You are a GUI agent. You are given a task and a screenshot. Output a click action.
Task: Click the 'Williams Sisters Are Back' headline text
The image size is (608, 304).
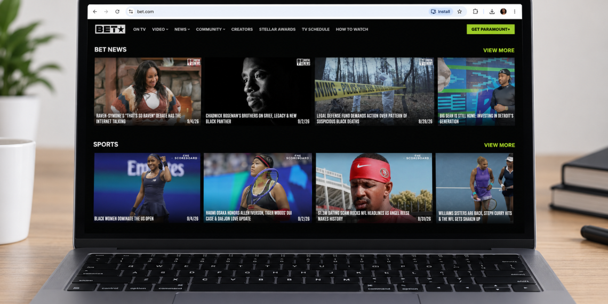click(475, 216)
